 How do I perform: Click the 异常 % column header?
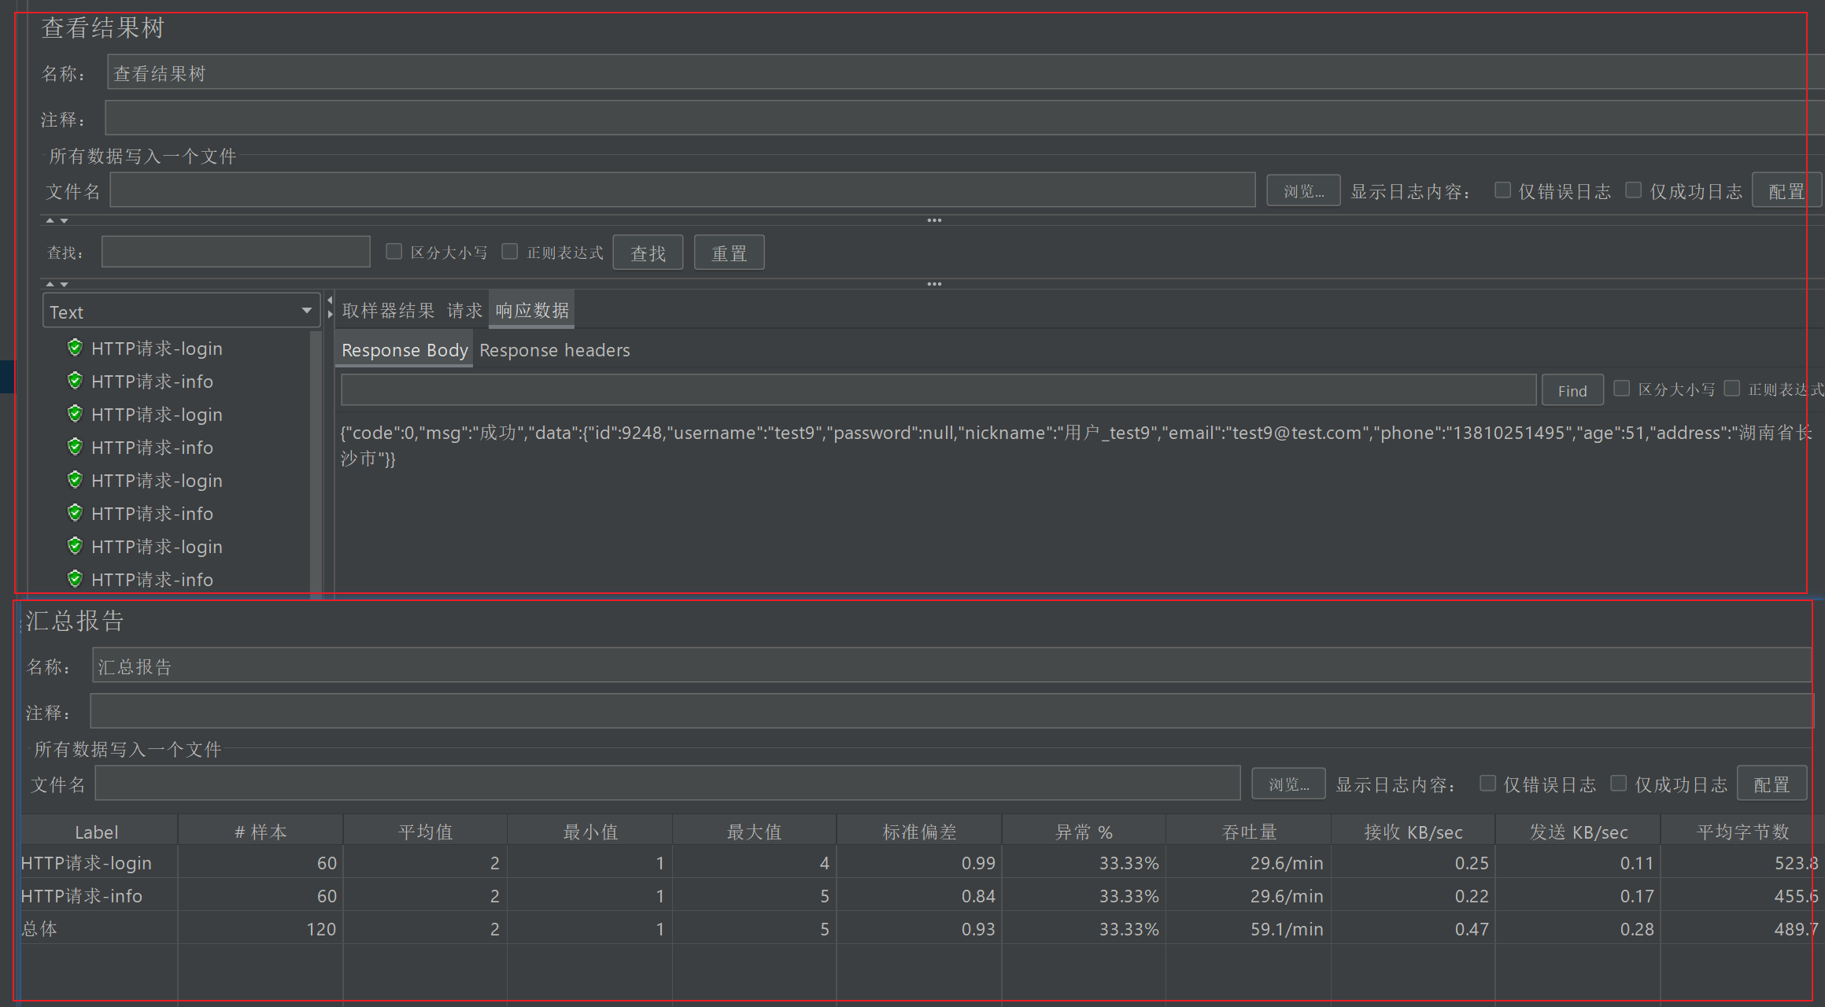pyautogui.click(x=1084, y=832)
